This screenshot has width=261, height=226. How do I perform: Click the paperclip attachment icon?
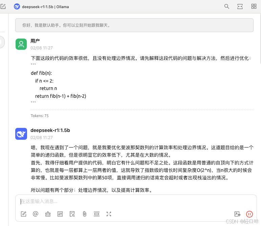(x=85, y=214)
